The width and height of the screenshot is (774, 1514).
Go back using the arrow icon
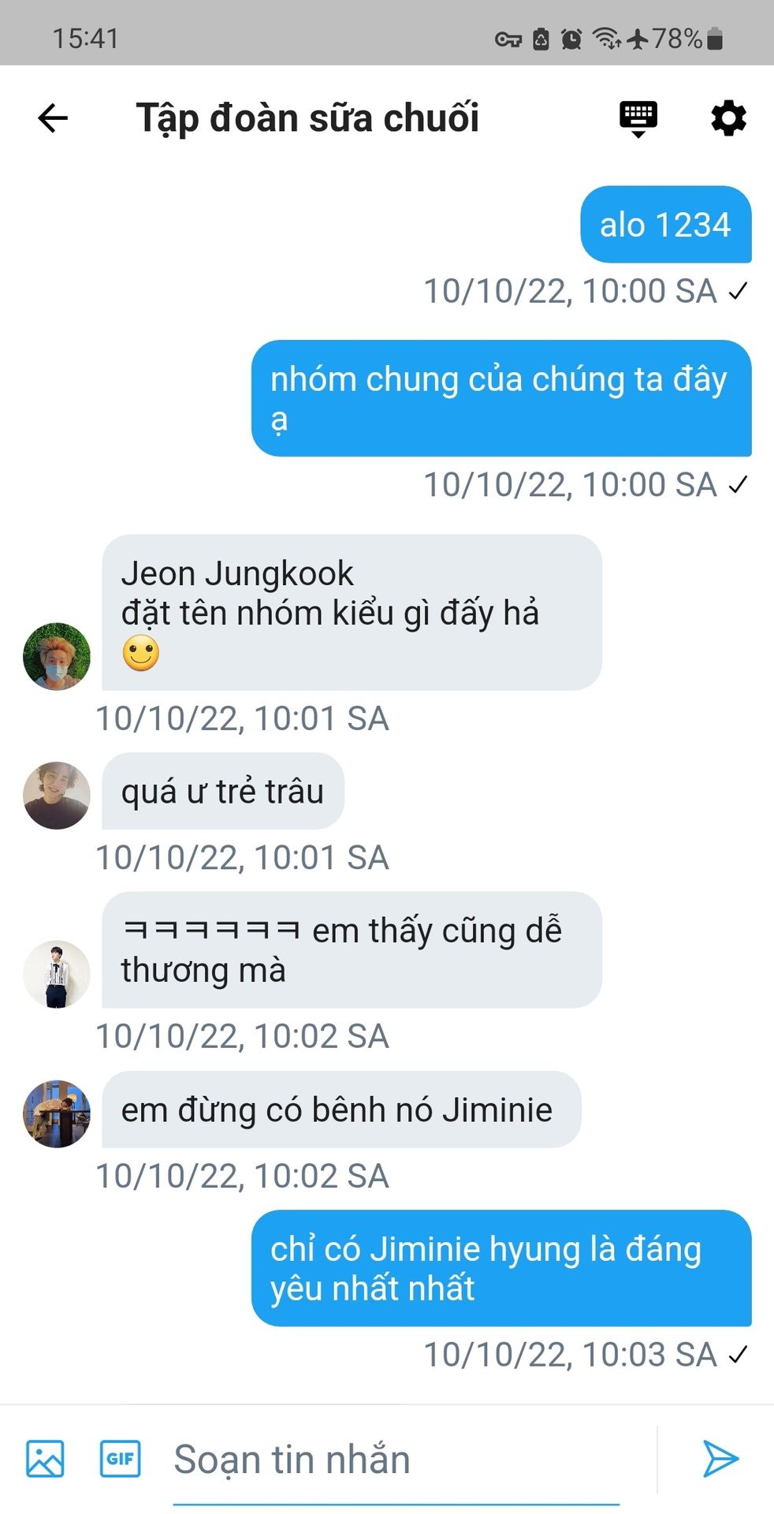53,118
